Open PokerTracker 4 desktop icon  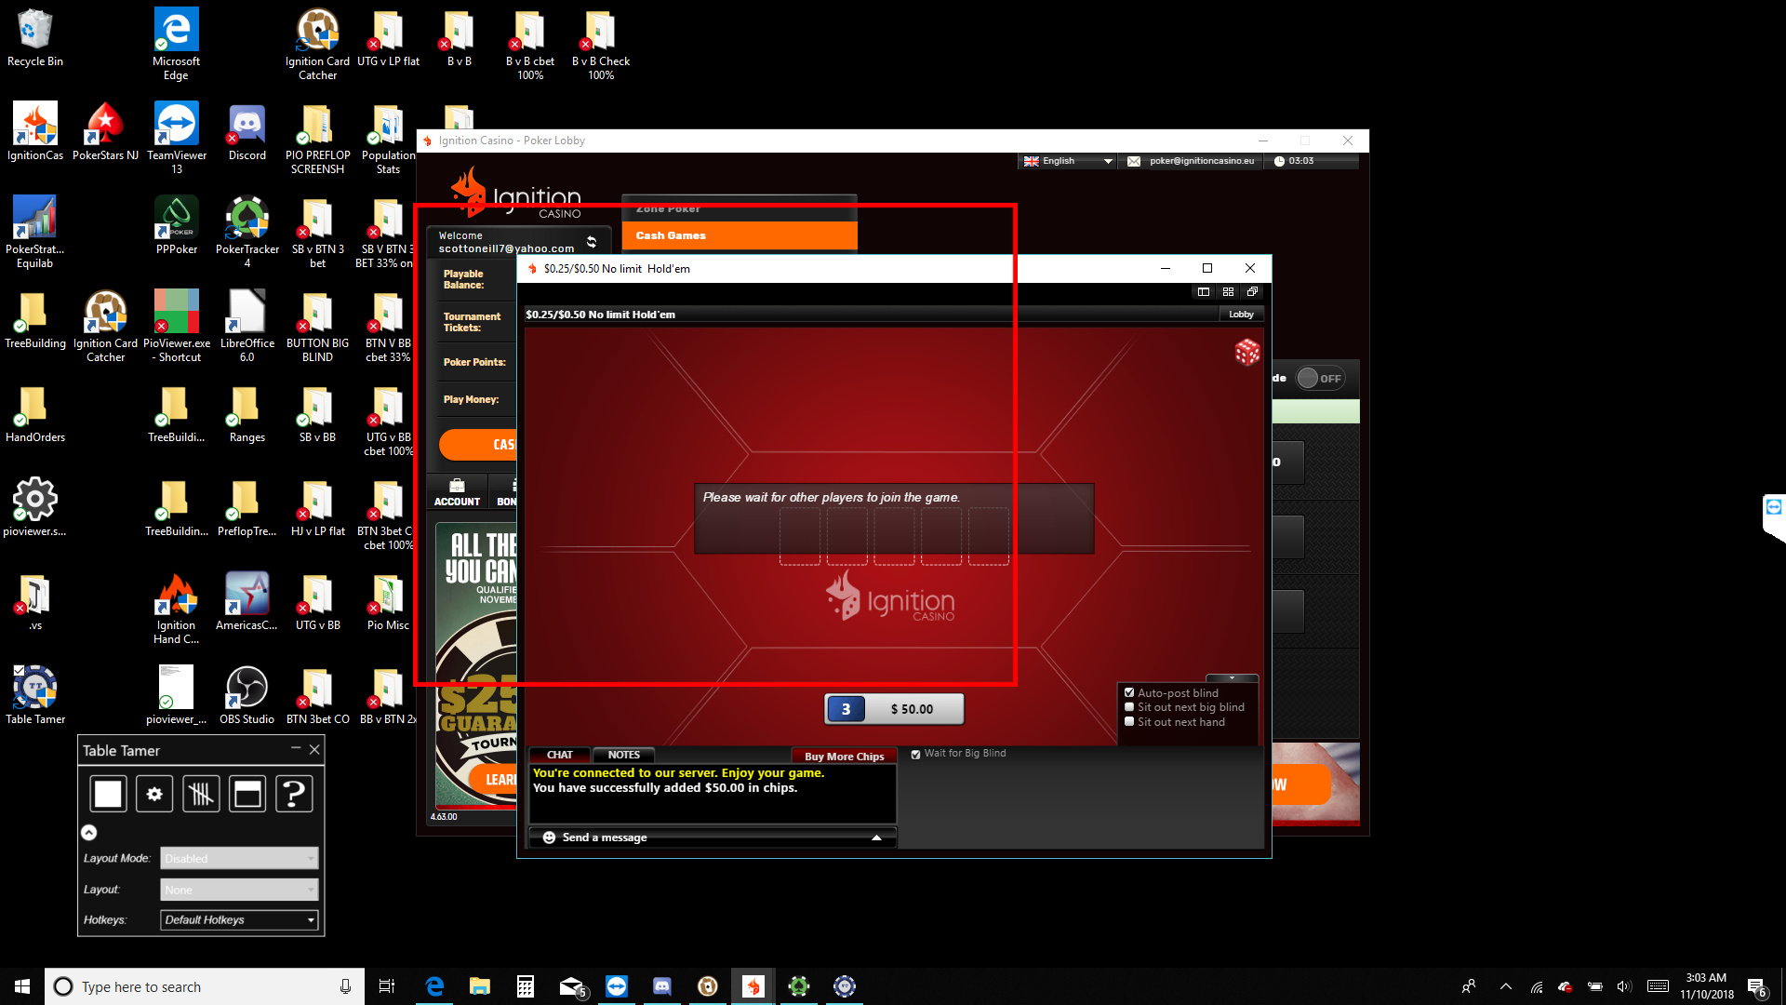(x=247, y=233)
